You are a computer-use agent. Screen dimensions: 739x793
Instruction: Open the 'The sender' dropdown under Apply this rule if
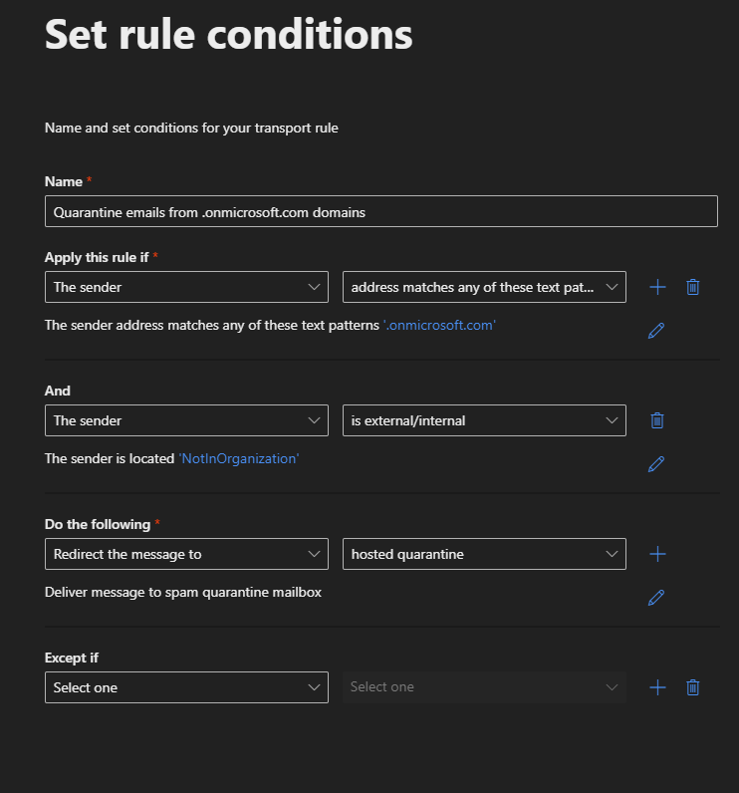[186, 287]
